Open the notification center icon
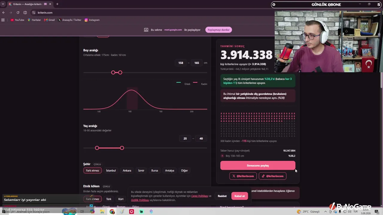 pos(377,212)
